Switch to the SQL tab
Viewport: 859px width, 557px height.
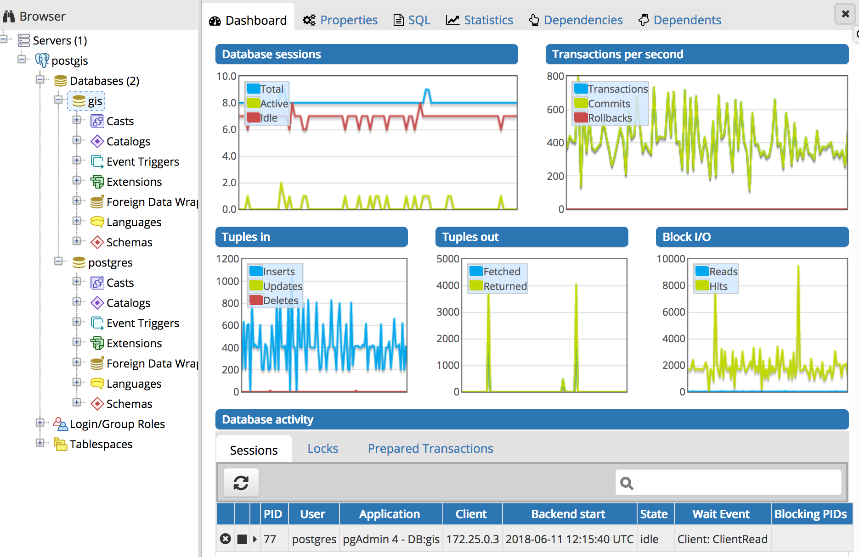click(x=412, y=20)
